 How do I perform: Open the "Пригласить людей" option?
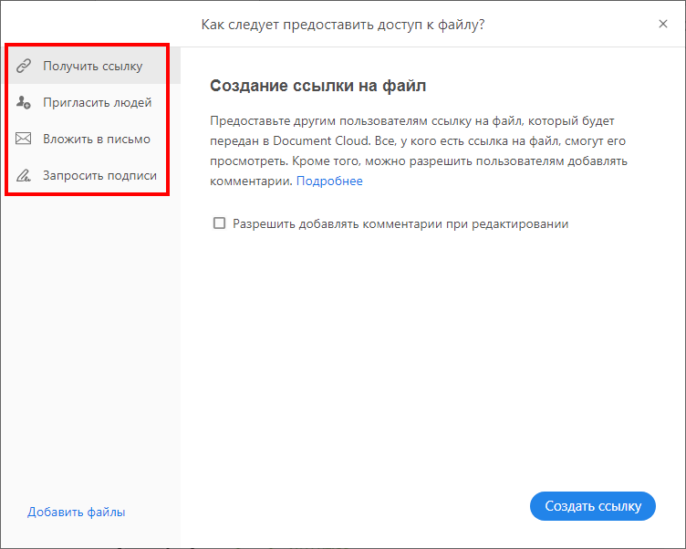tap(97, 103)
